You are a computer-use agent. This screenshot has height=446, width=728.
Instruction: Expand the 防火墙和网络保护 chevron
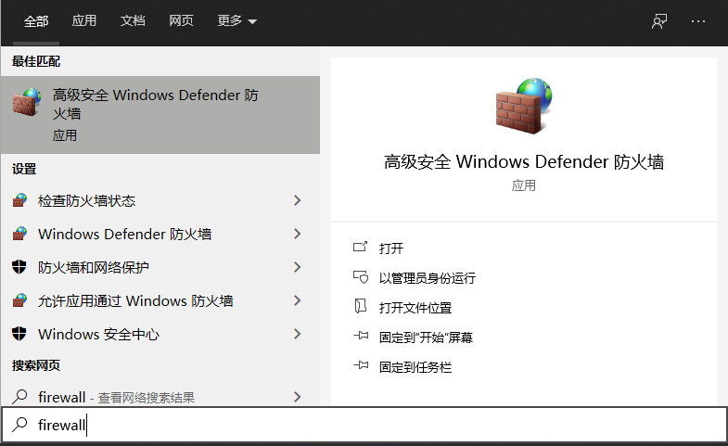(x=298, y=267)
